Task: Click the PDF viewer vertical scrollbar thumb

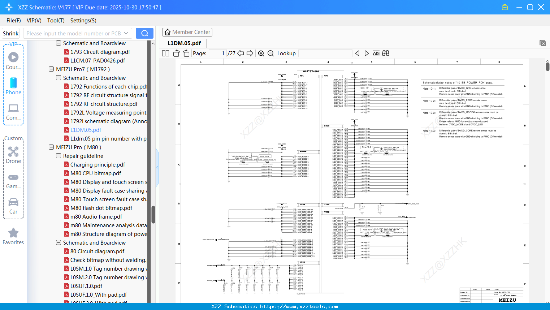Action: [x=547, y=66]
